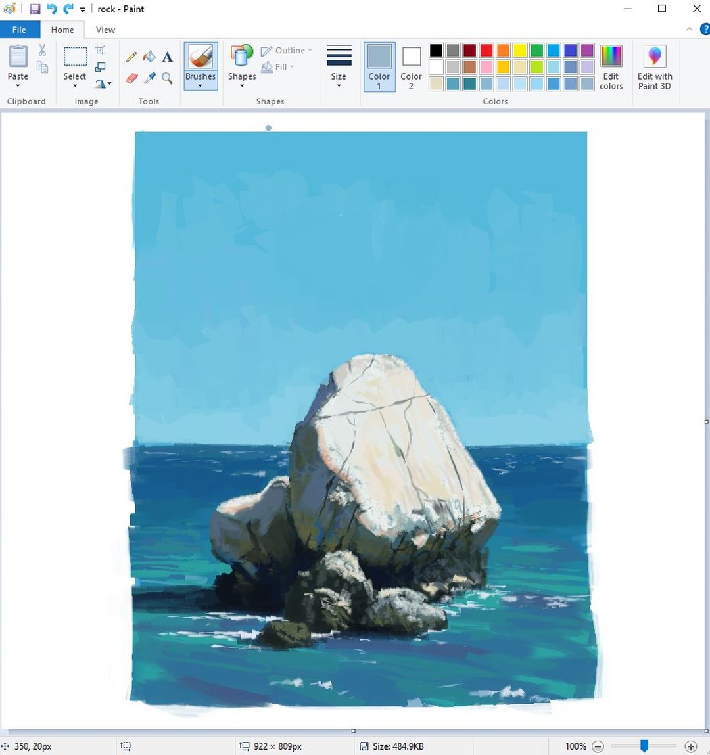710x755 pixels.
Task: Pick the yellow color swatch
Action: click(x=520, y=50)
